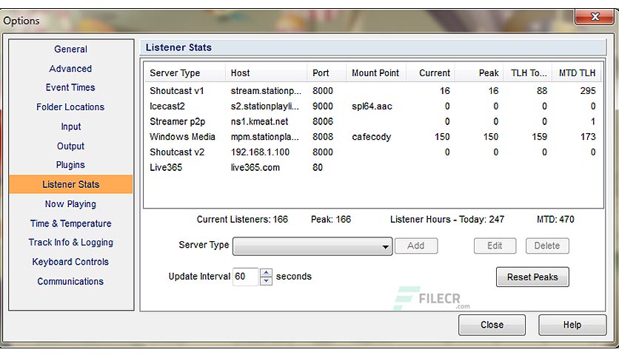619x358 pixels.
Task: Open the General options page
Action: (x=70, y=50)
